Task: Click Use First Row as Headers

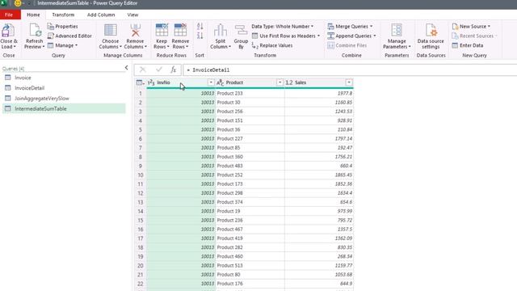Action: [x=285, y=36]
